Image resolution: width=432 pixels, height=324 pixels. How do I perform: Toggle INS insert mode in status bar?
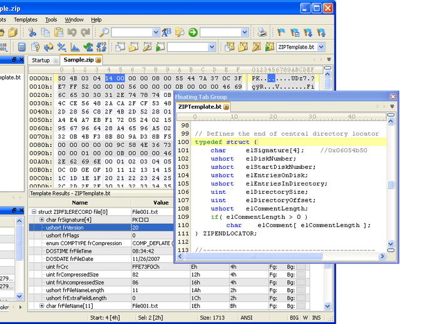coord(316,318)
